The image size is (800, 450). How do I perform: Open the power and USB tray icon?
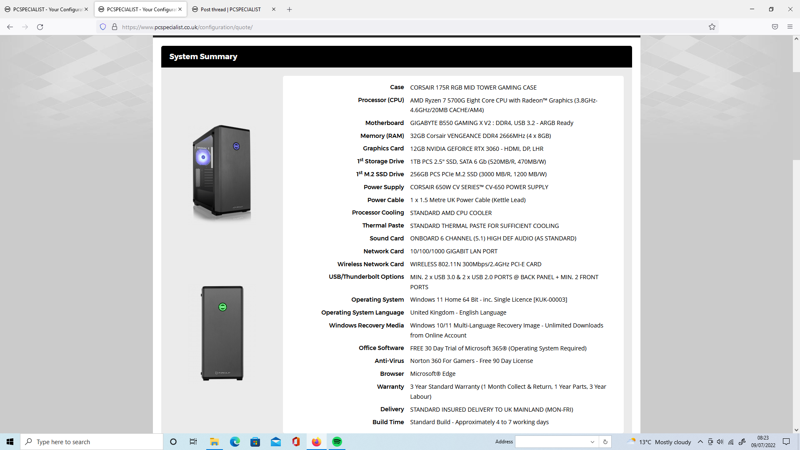[x=710, y=442]
